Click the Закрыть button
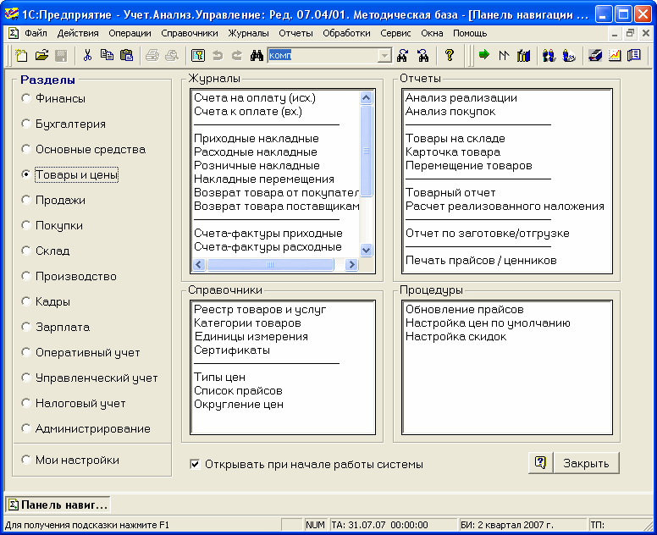Image resolution: width=657 pixels, height=535 pixels. (x=586, y=463)
